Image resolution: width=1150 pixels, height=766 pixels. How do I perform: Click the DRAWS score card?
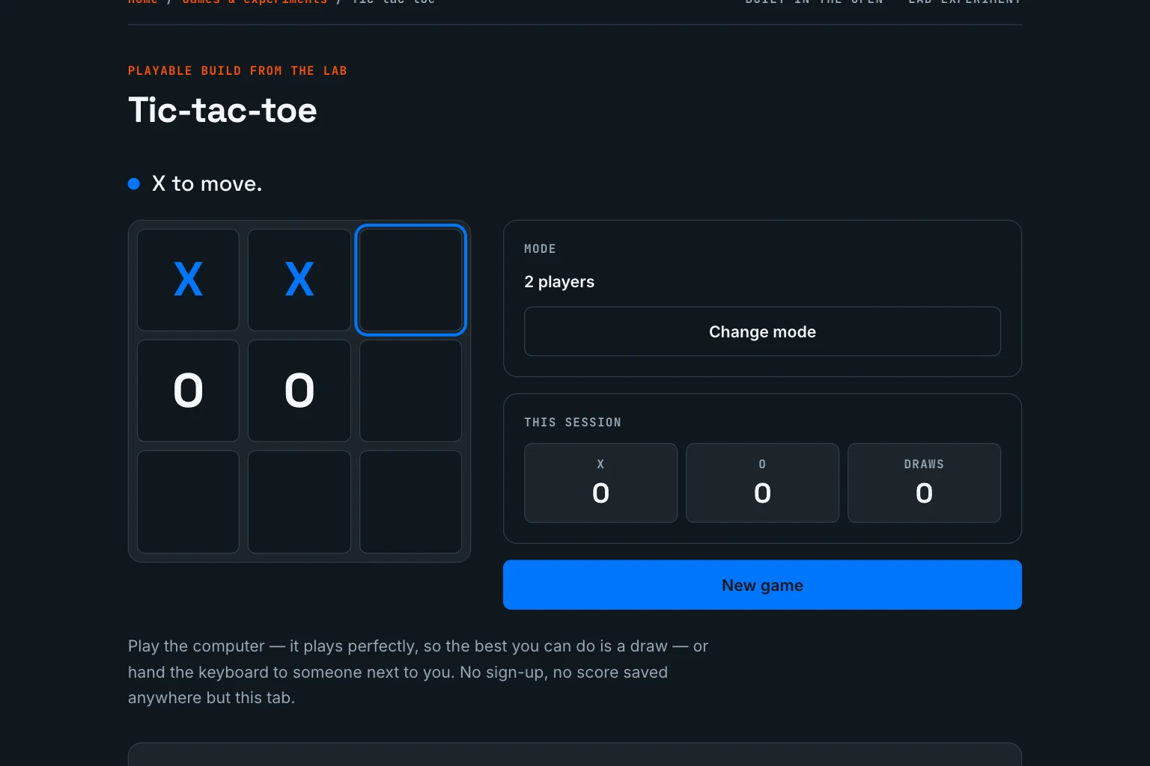tap(924, 483)
